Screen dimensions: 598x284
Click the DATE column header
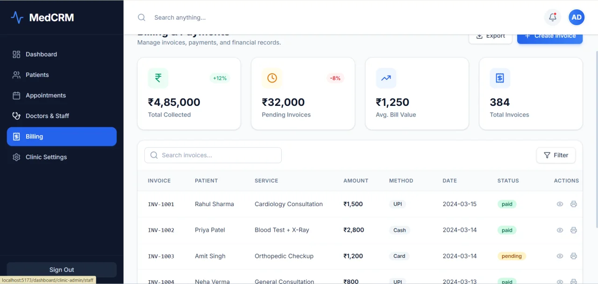pos(450,180)
